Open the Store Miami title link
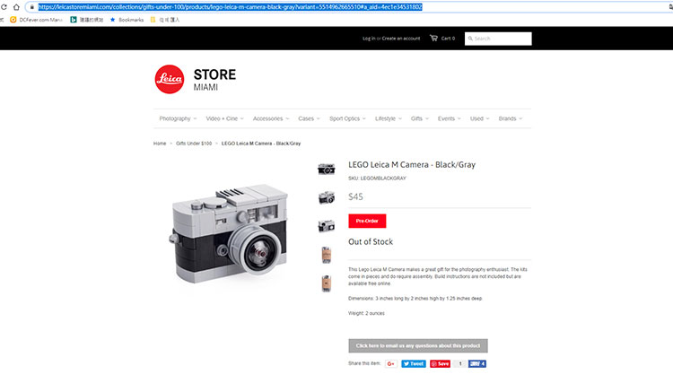 click(x=214, y=79)
